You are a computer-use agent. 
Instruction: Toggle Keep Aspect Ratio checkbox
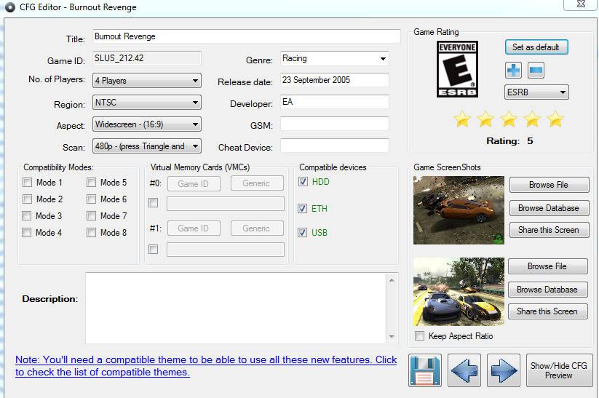(x=419, y=335)
